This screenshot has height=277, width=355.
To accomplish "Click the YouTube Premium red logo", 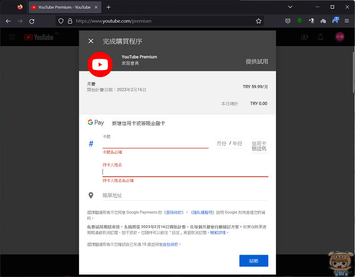I will pyautogui.click(x=100, y=64).
